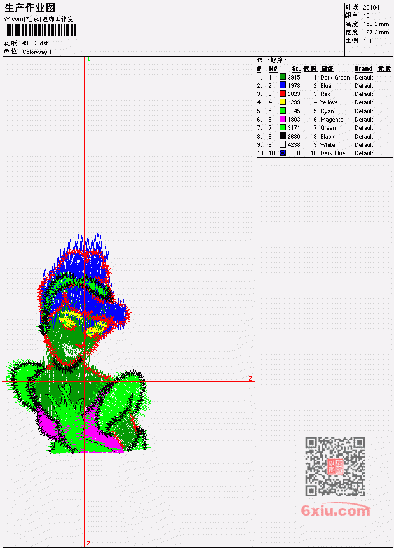
Task: Click the 'White' description text
Action: click(x=328, y=145)
